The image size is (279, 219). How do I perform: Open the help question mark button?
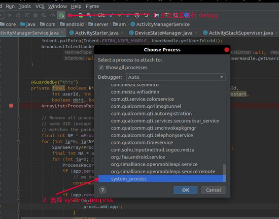click(102, 190)
